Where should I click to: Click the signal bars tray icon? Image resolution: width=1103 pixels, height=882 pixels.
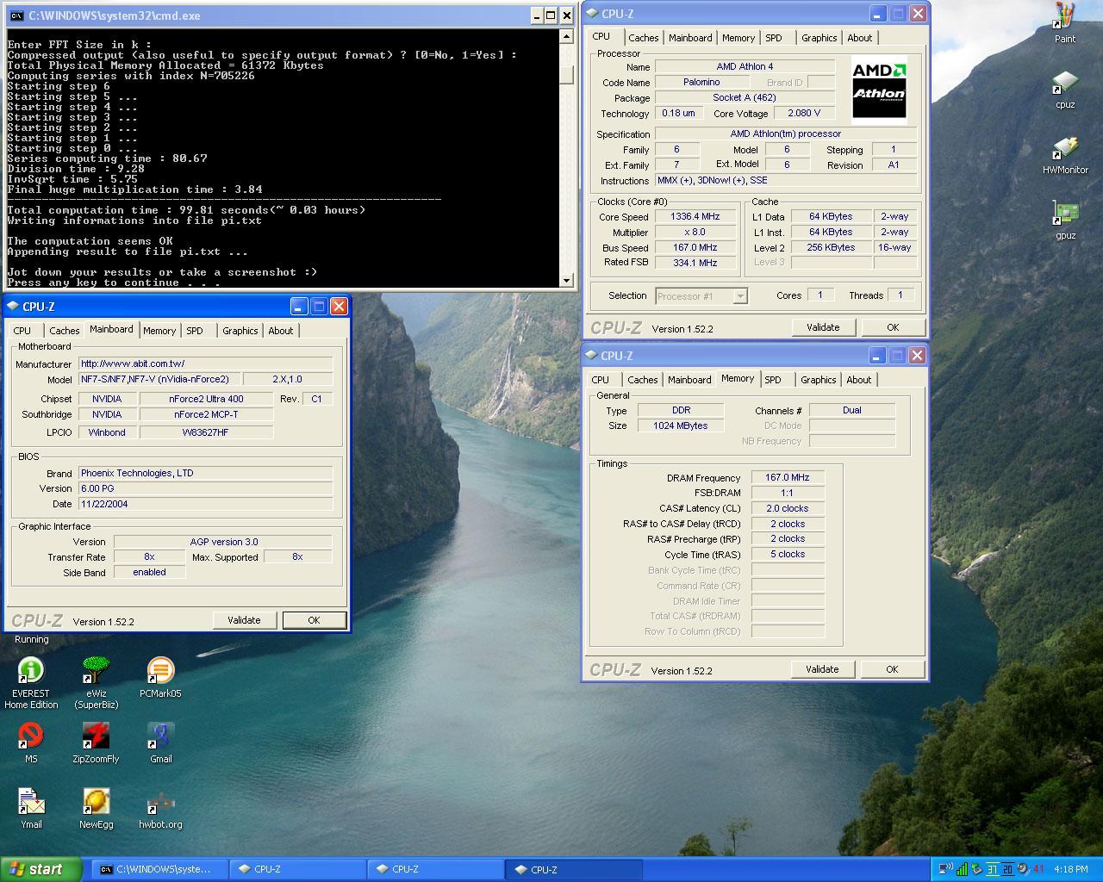[962, 869]
